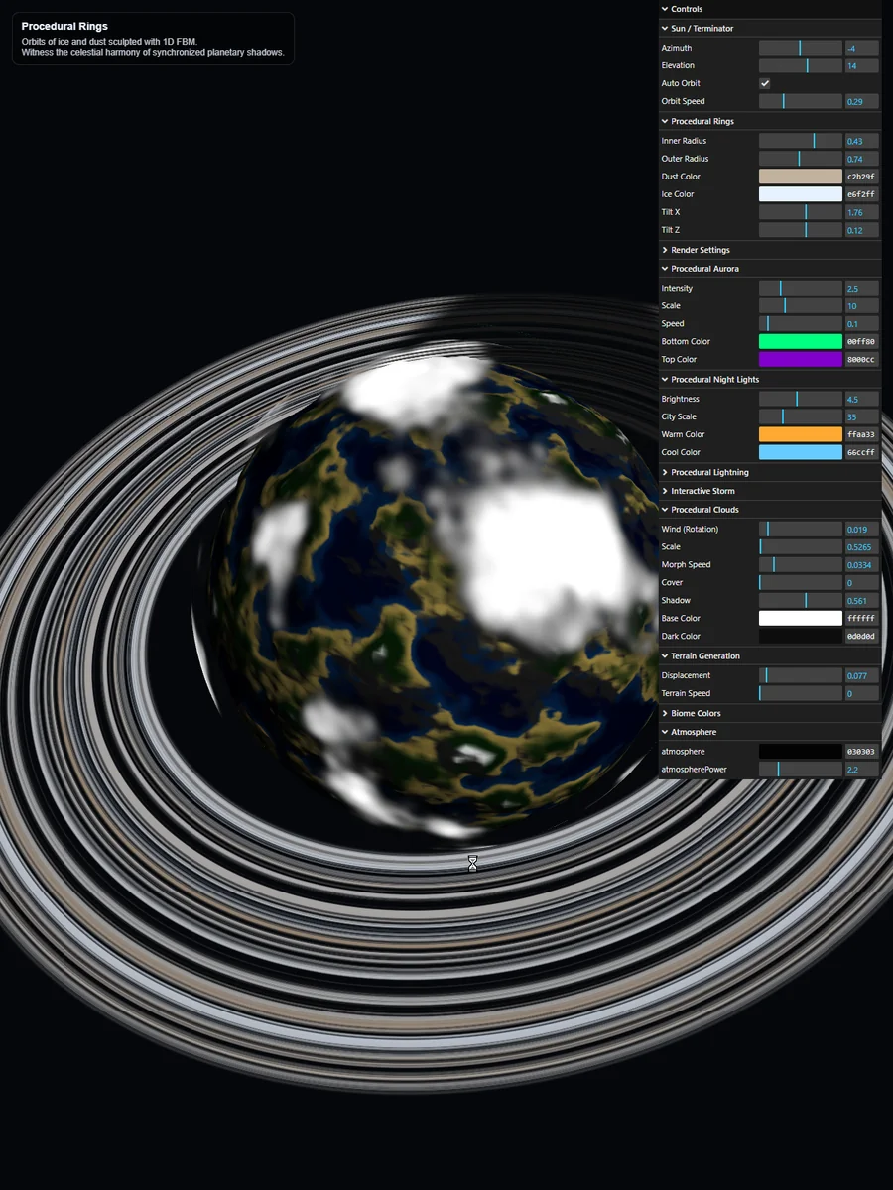This screenshot has height=1190, width=893.
Task: Expand the Render Settings folder
Action: click(x=700, y=250)
